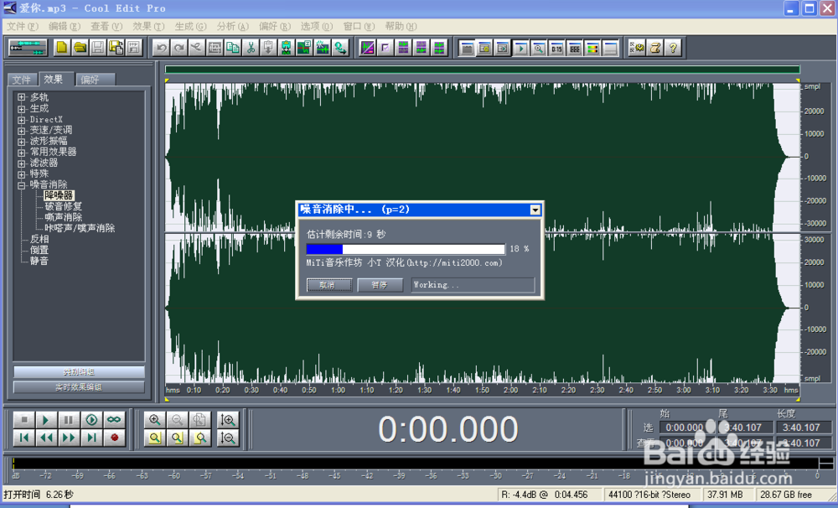The image size is (838, 508).
Task: Click the zero-crossing adjust icon marked Z
Action: 304,48
